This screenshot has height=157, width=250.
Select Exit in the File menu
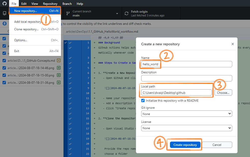coord(35,51)
